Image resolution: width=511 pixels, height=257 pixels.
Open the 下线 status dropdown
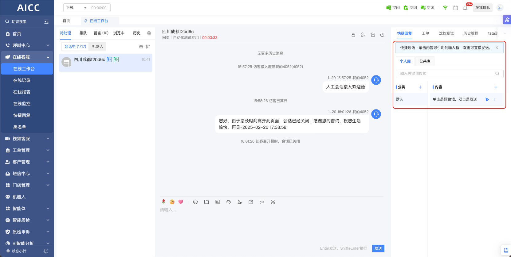click(76, 8)
